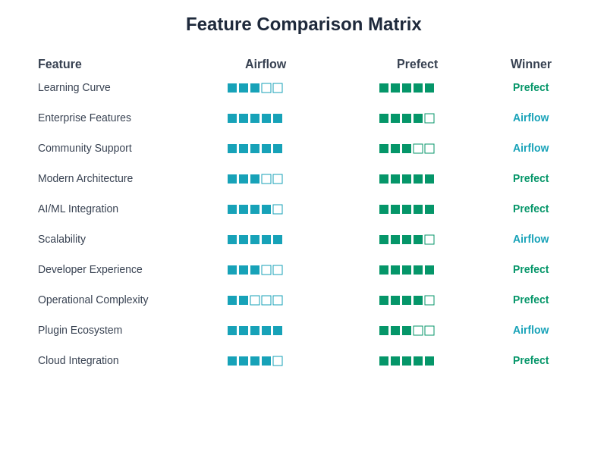Click the Cloud Integration feature row label

[x=78, y=360]
